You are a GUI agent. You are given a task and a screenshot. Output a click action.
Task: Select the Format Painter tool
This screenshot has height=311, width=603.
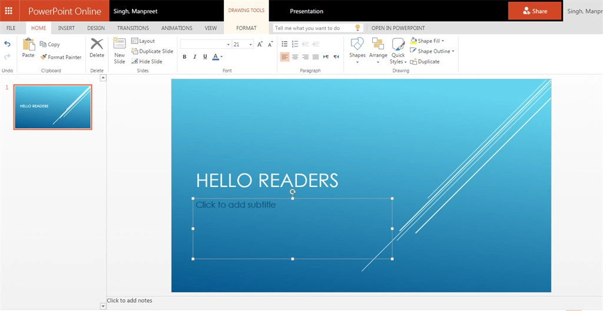pos(61,57)
